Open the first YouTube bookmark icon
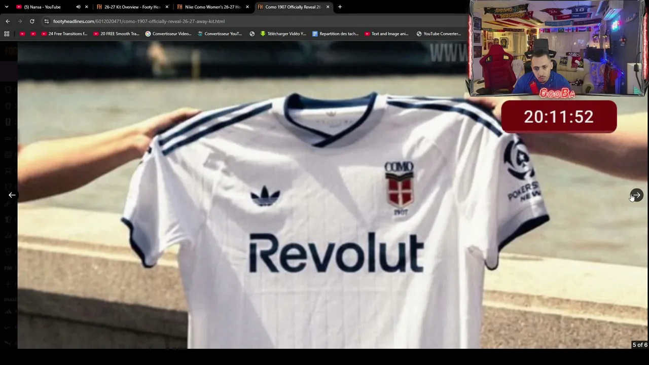This screenshot has width=649, height=365. point(22,34)
